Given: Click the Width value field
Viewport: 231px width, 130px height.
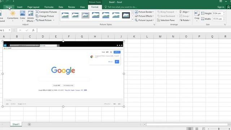Looking at the screenshot, I should (x=218, y=19).
